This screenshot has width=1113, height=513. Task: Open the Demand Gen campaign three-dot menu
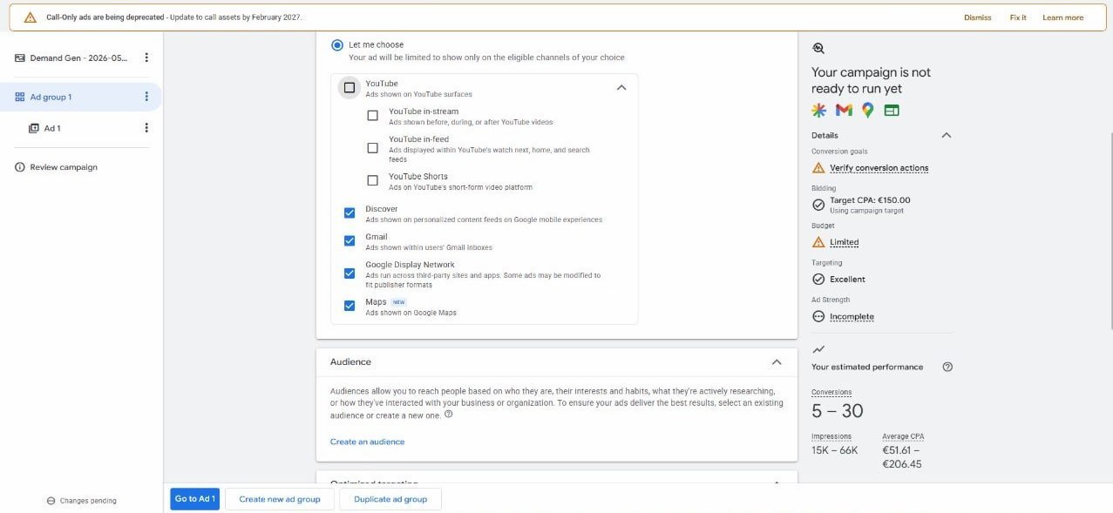[x=146, y=57]
